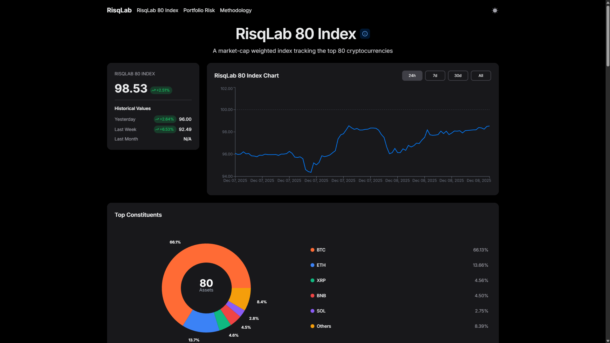Enable the 30d chart view

[458, 76]
